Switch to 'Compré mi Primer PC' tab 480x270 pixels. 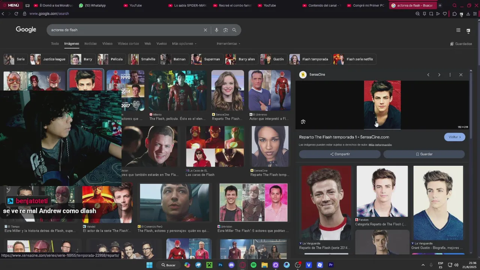(x=366, y=5)
